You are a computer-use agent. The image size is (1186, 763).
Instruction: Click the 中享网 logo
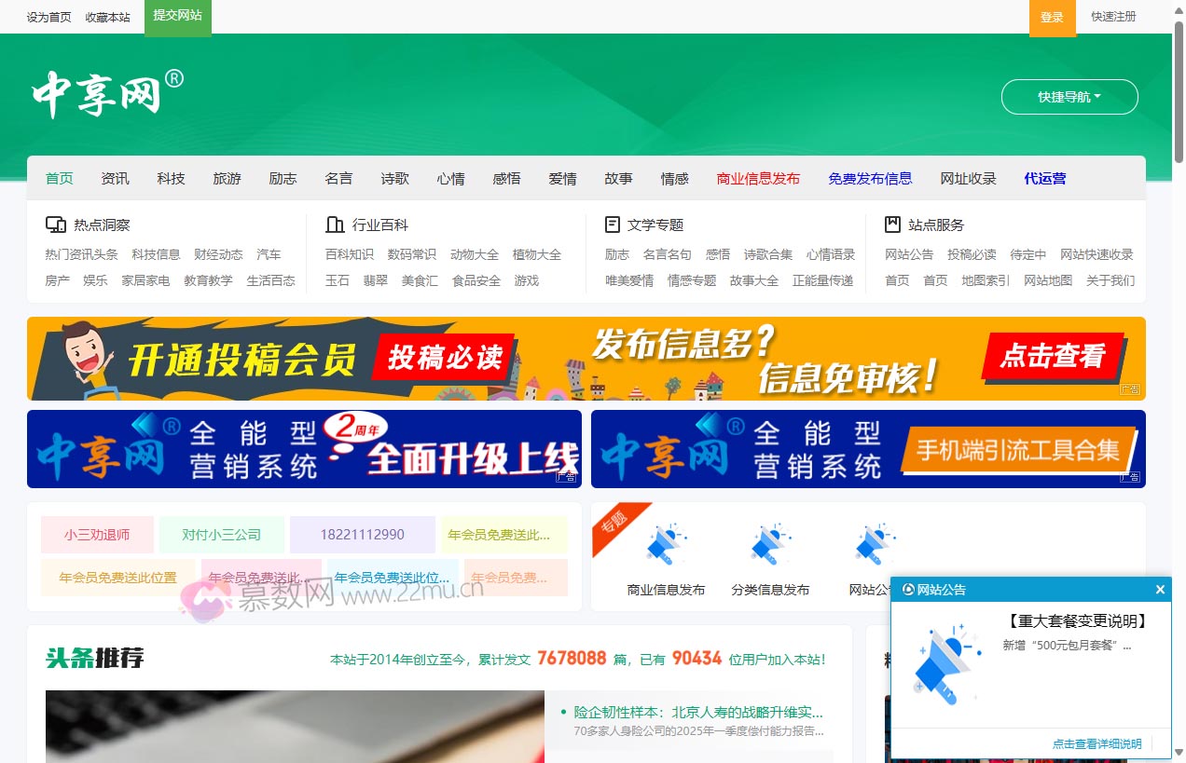coord(103,92)
